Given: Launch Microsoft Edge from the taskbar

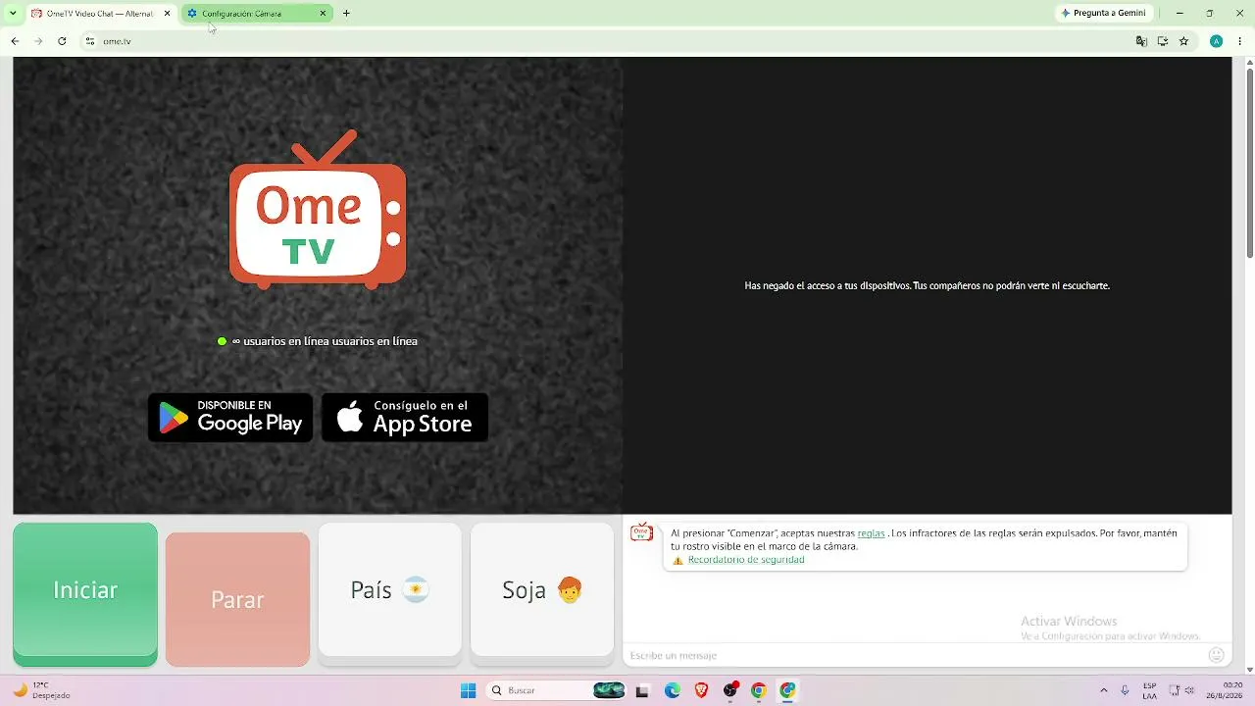Looking at the screenshot, I should 673,690.
